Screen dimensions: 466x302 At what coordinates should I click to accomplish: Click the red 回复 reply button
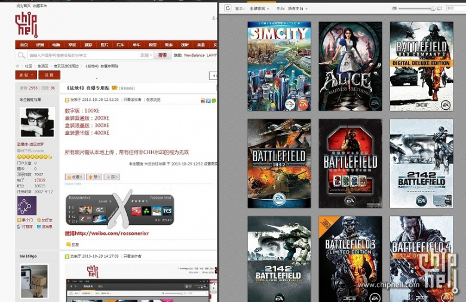49,75
